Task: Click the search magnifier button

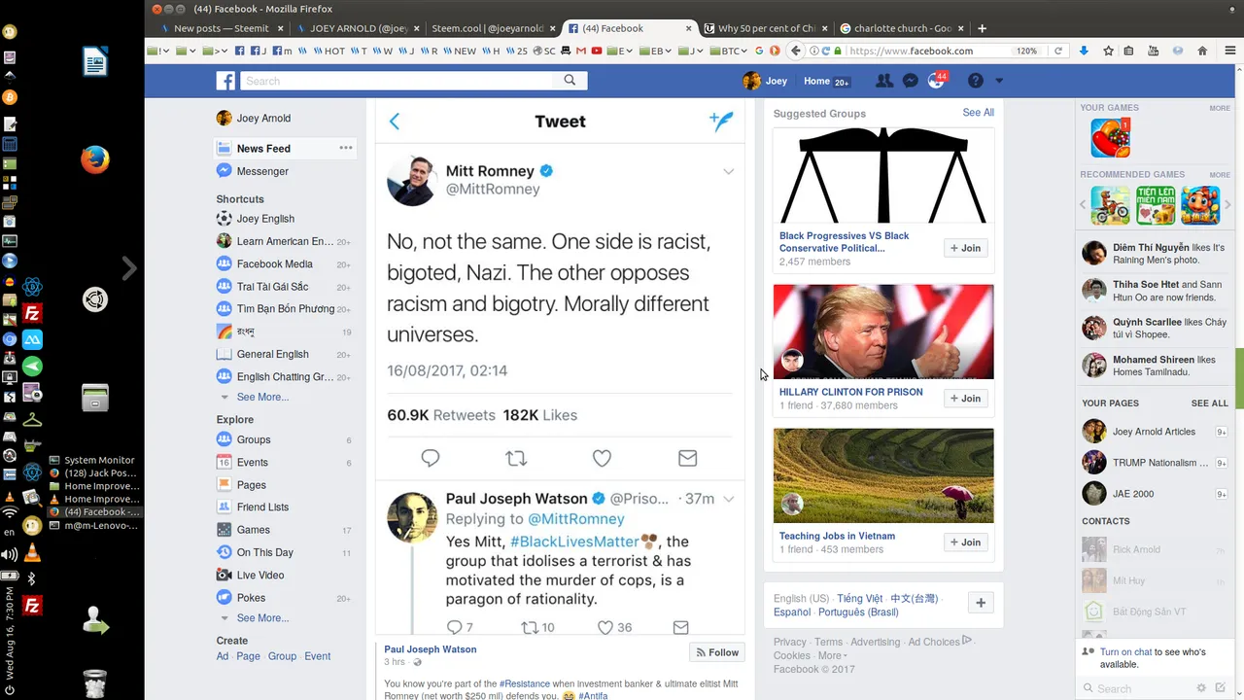Action: 570,81
